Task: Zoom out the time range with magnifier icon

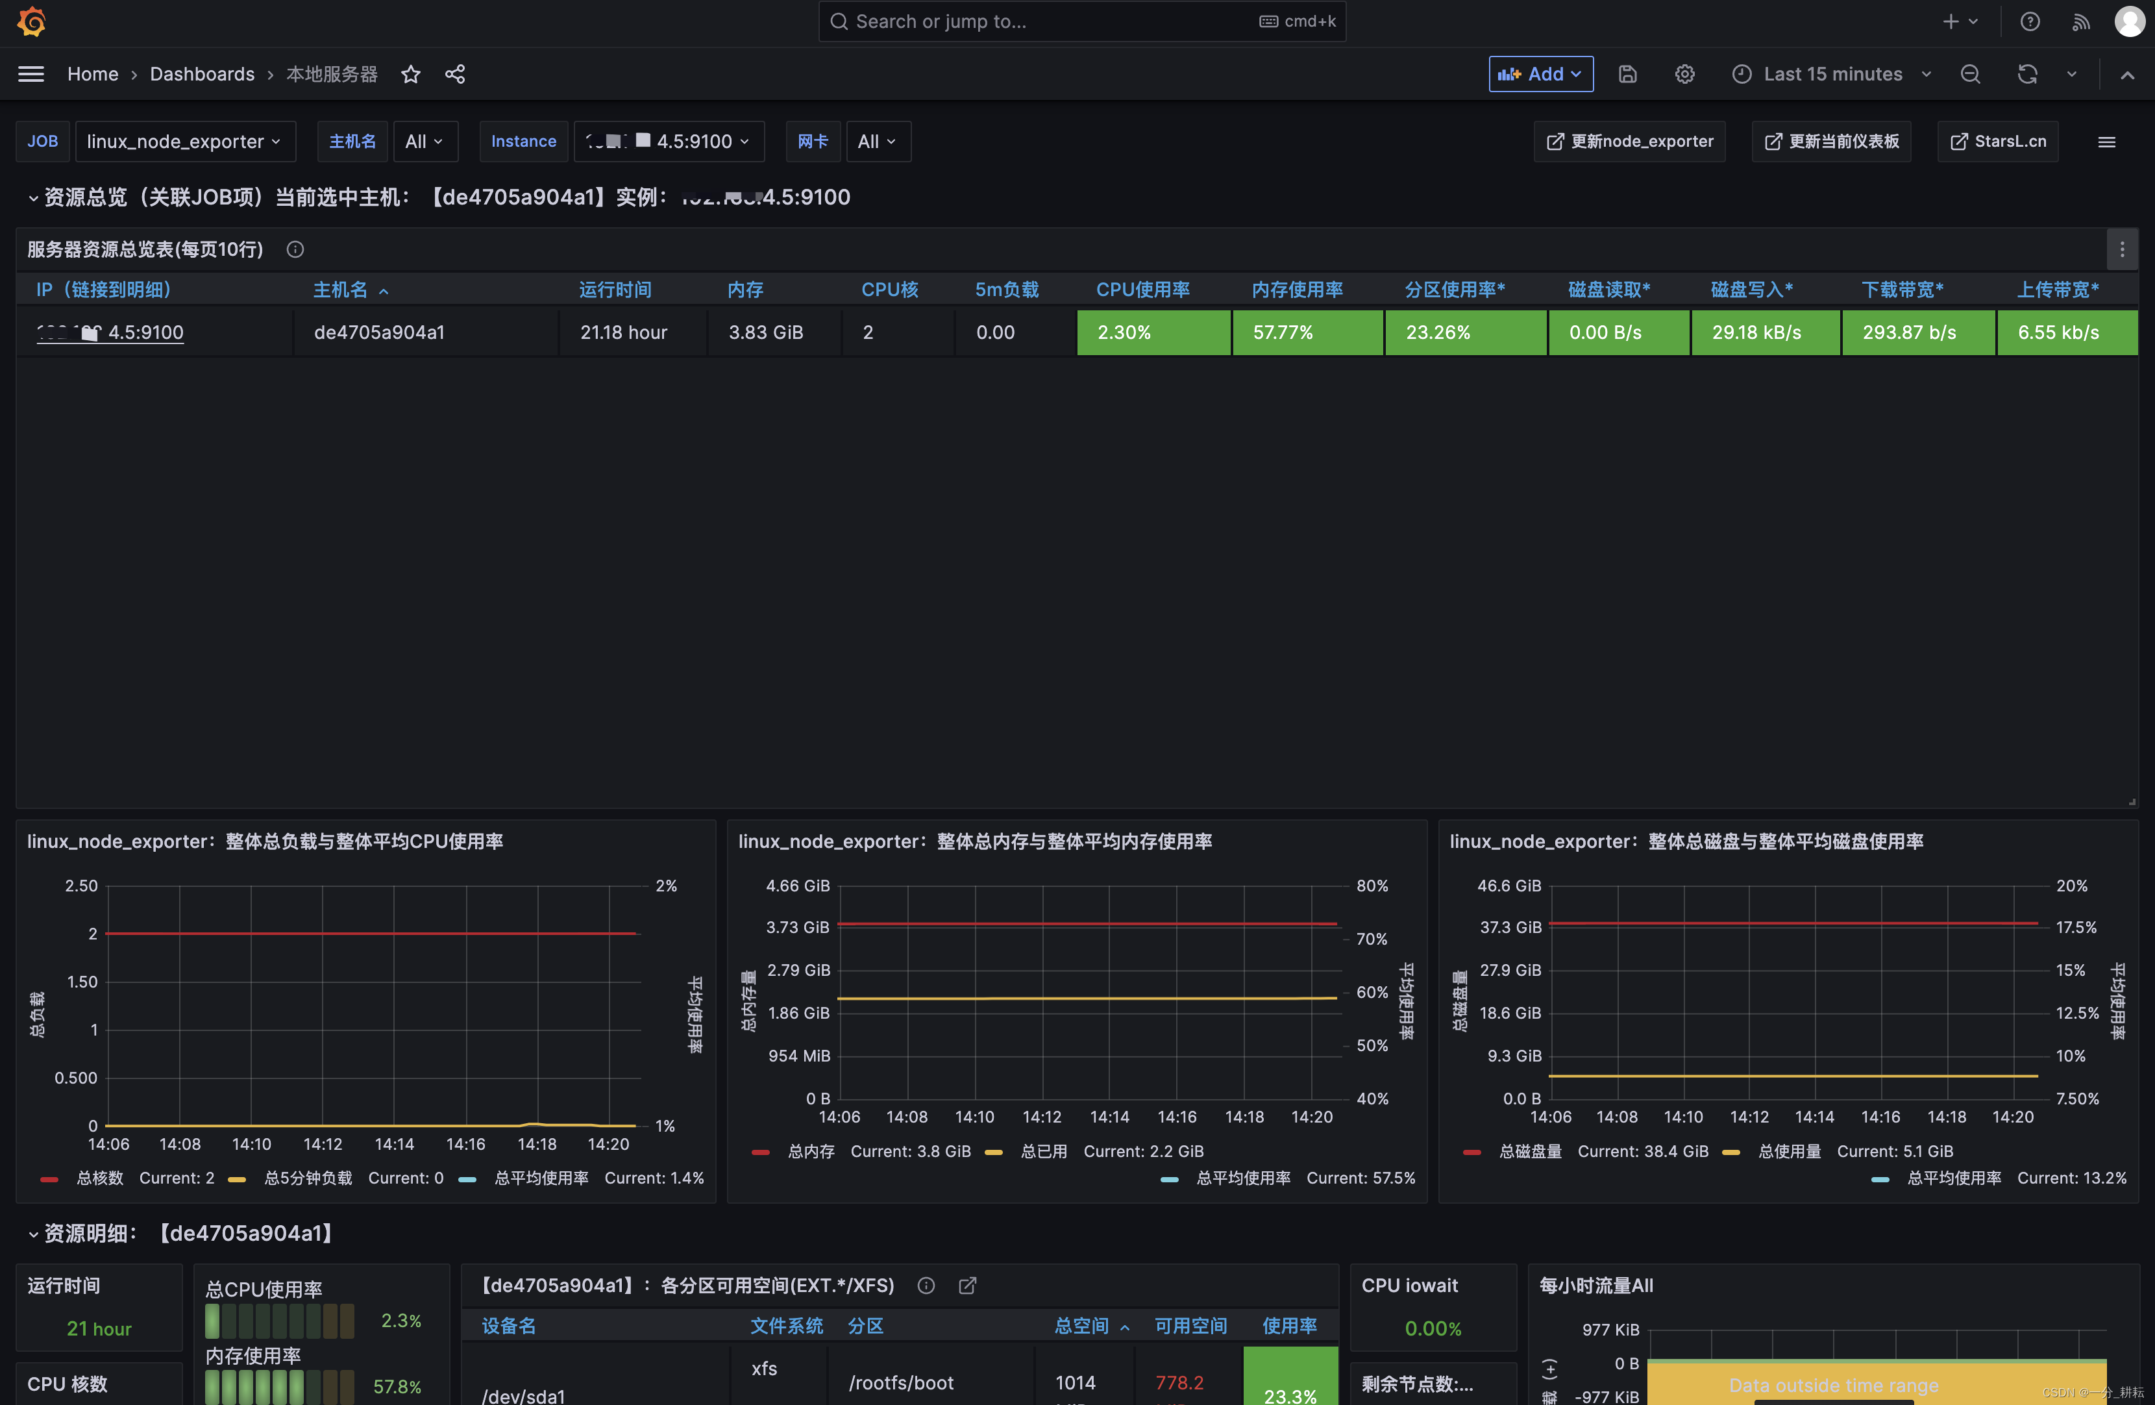Action: pos(1970,73)
